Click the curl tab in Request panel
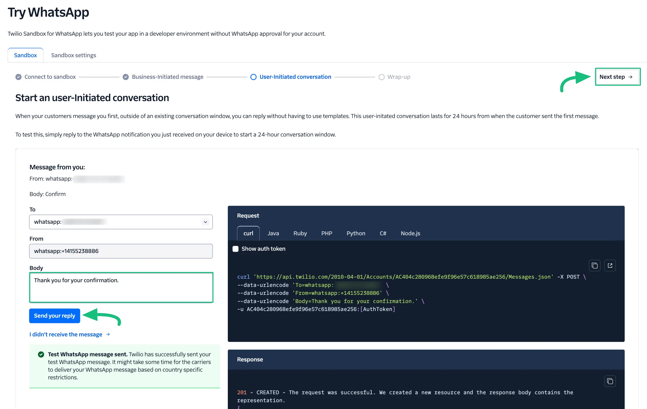The width and height of the screenshot is (647, 409). click(248, 233)
